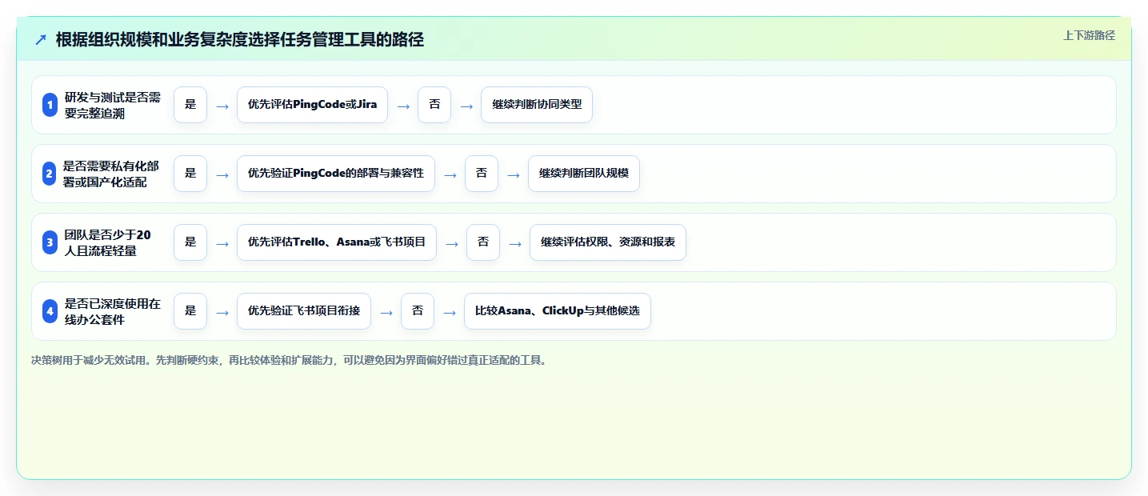Click the diagonal arrow icon beside the title
This screenshot has height=496, width=1148.
[x=41, y=40]
